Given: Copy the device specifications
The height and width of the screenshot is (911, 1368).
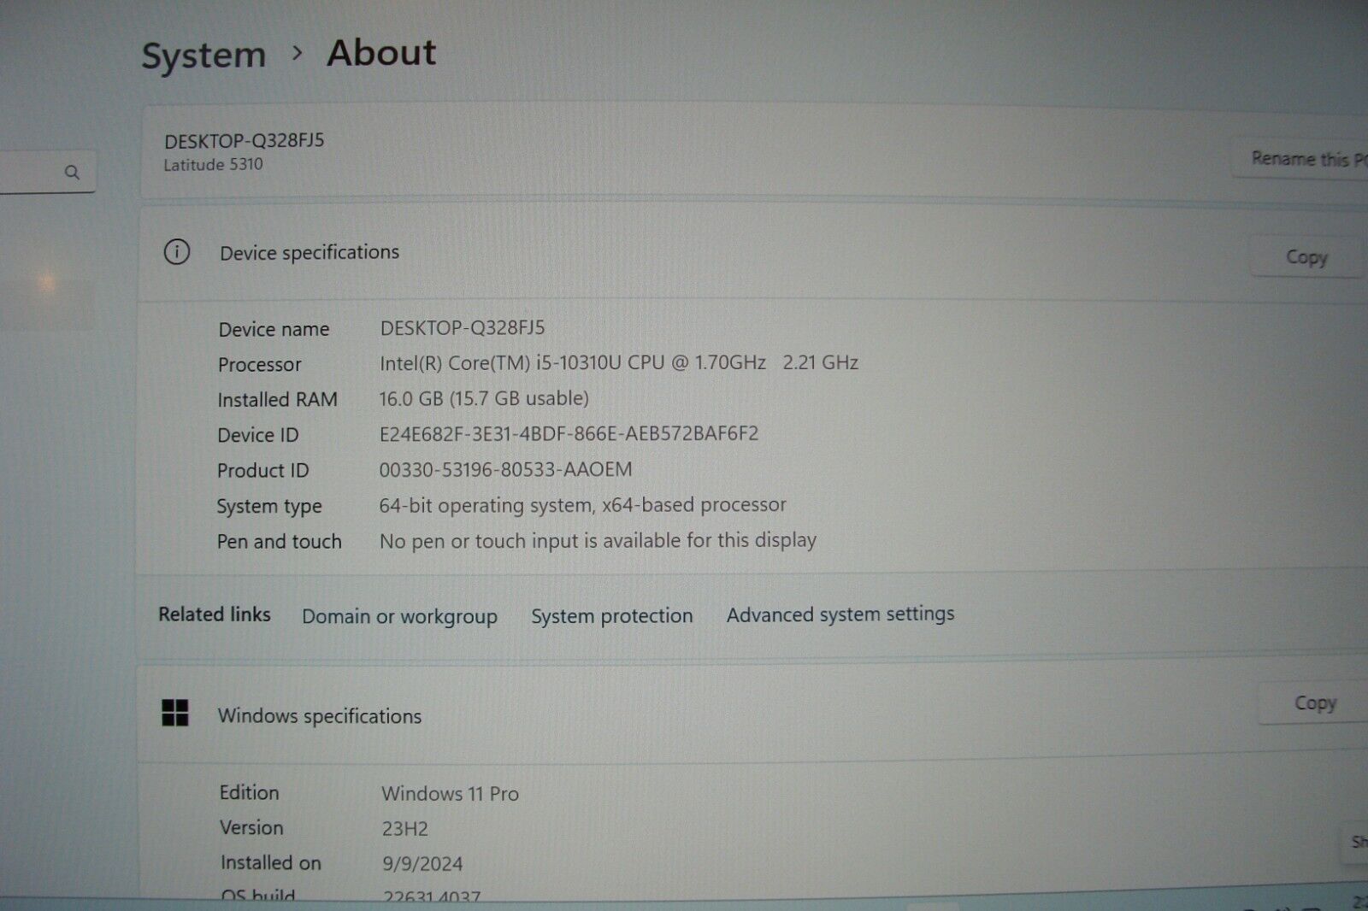Looking at the screenshot, I should [1306, 257].
